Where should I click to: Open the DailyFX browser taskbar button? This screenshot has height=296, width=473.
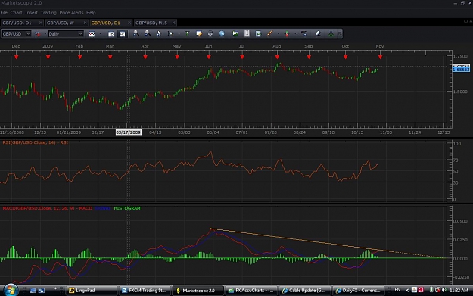358,290
